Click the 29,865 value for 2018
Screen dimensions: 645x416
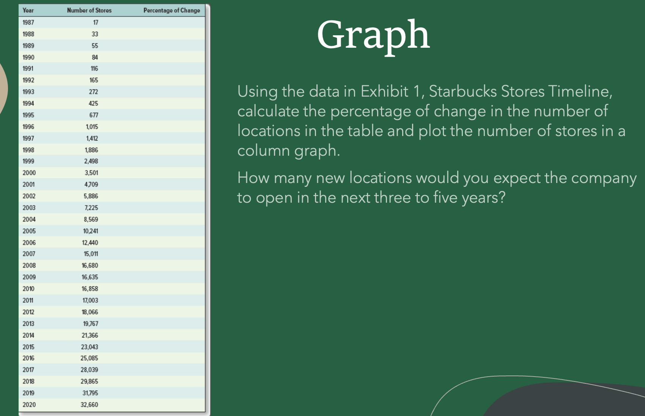pyautogui.click(x=90, y=382)
